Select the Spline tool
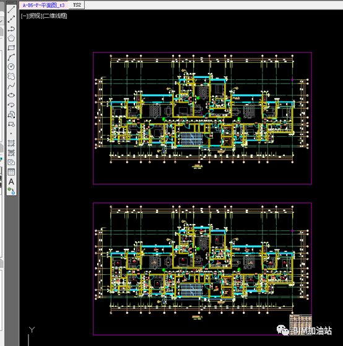This screenshot has width=343, height=346. [11, 86]
